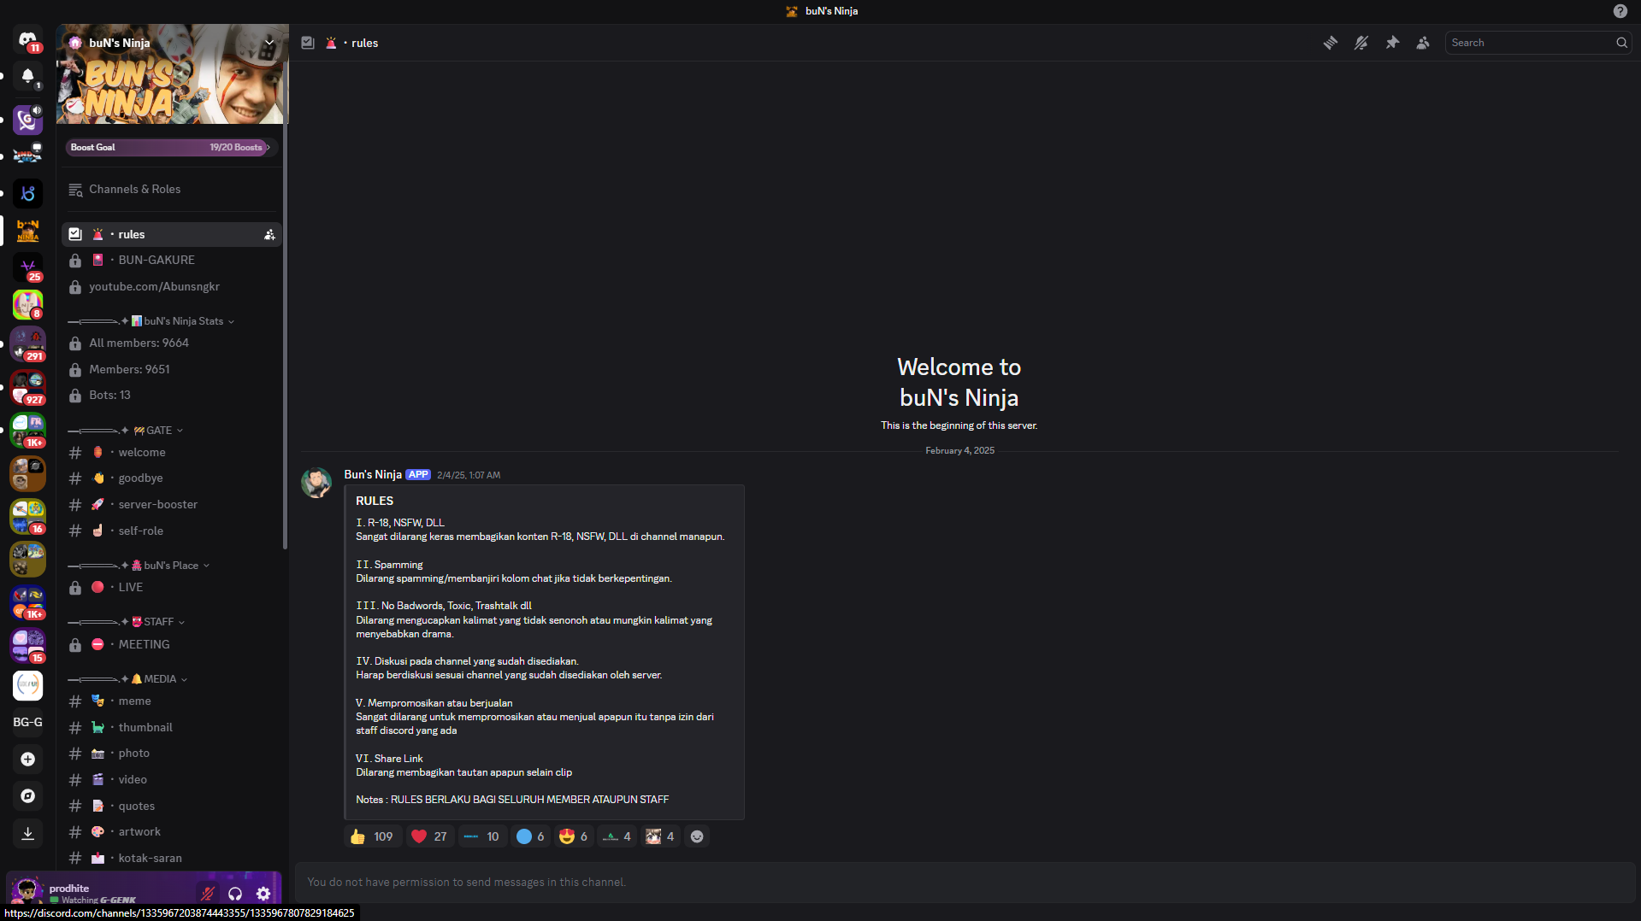Open the quotes channel

tap(171, 806)
